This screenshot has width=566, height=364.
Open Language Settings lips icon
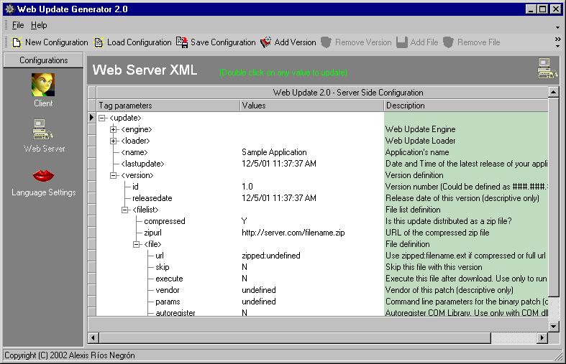(x=43, y=176)
